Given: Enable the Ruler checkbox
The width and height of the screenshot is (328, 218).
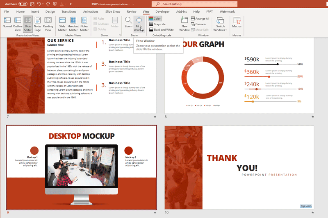Looking at the screenshot, I should coord(96,18).
